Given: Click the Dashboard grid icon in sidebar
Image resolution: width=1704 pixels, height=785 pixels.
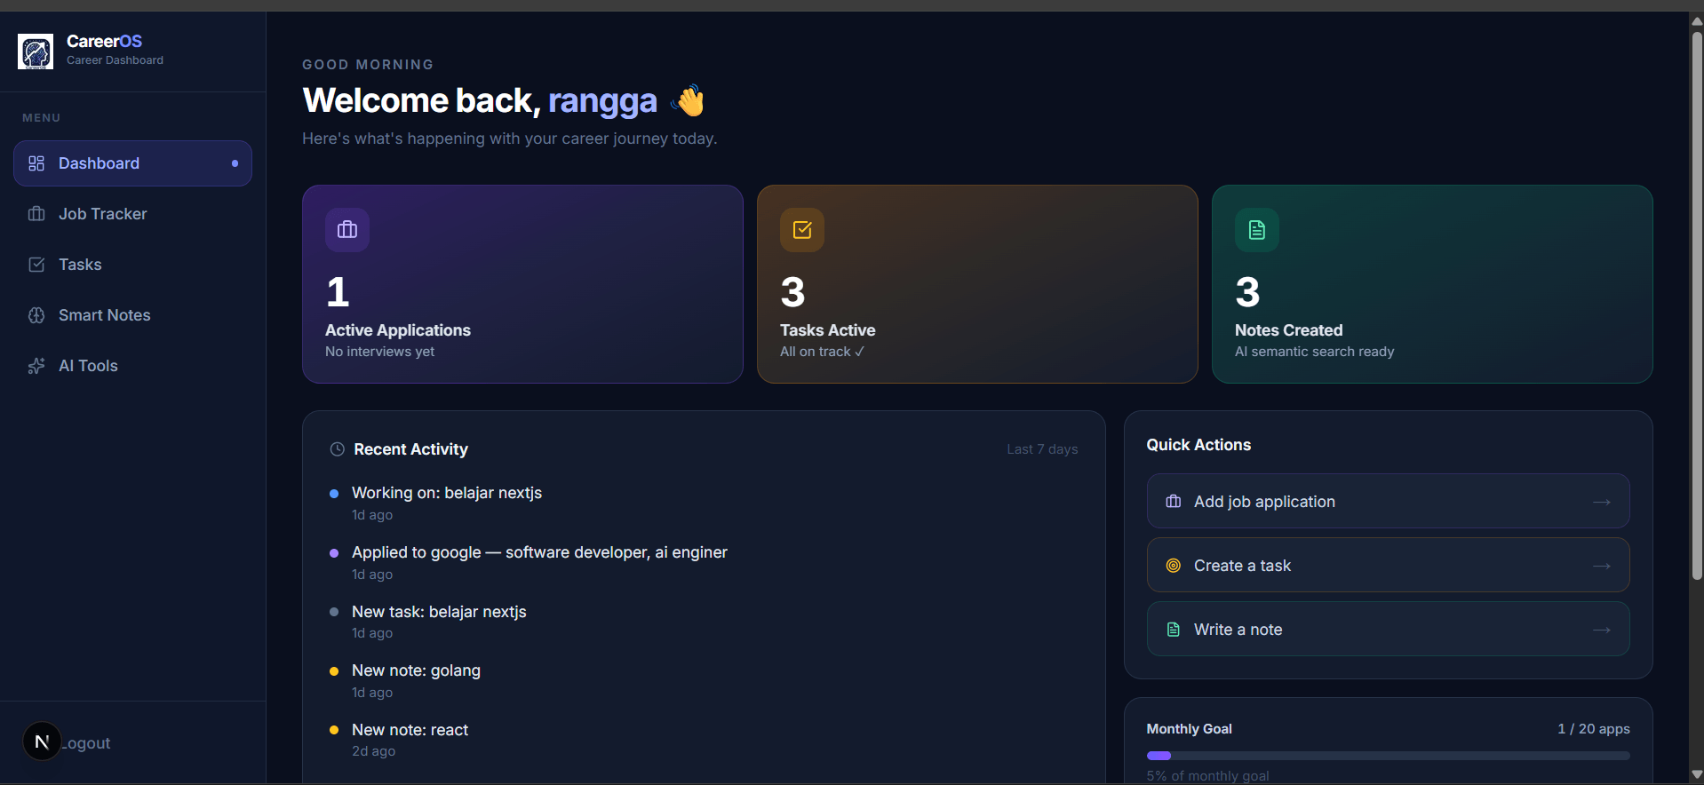Looking at the screenshot, I should [x=36, y=163].
